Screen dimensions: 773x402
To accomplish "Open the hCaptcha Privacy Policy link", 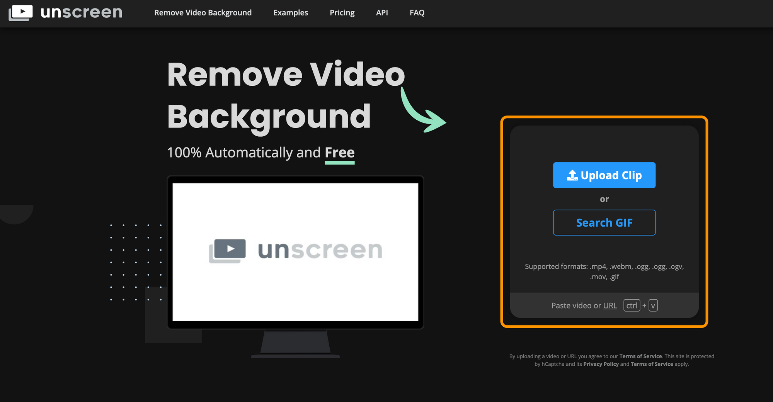I will [601, 364].
